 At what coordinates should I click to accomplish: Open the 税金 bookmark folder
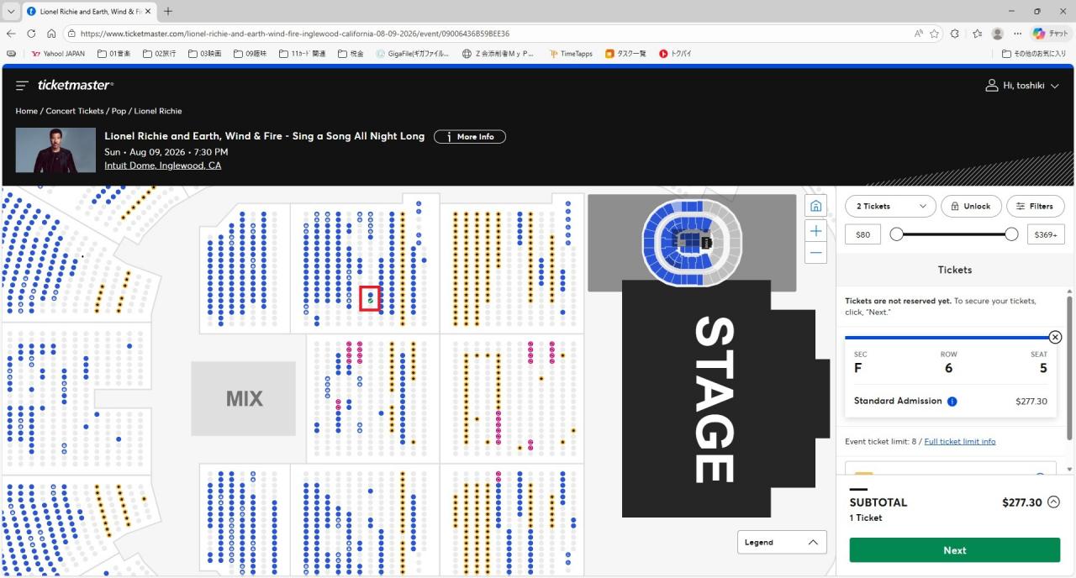(x=351, y=54)
